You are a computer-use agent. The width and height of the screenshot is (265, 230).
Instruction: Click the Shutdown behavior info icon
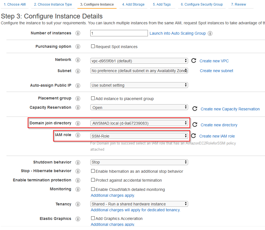(78, 162)
